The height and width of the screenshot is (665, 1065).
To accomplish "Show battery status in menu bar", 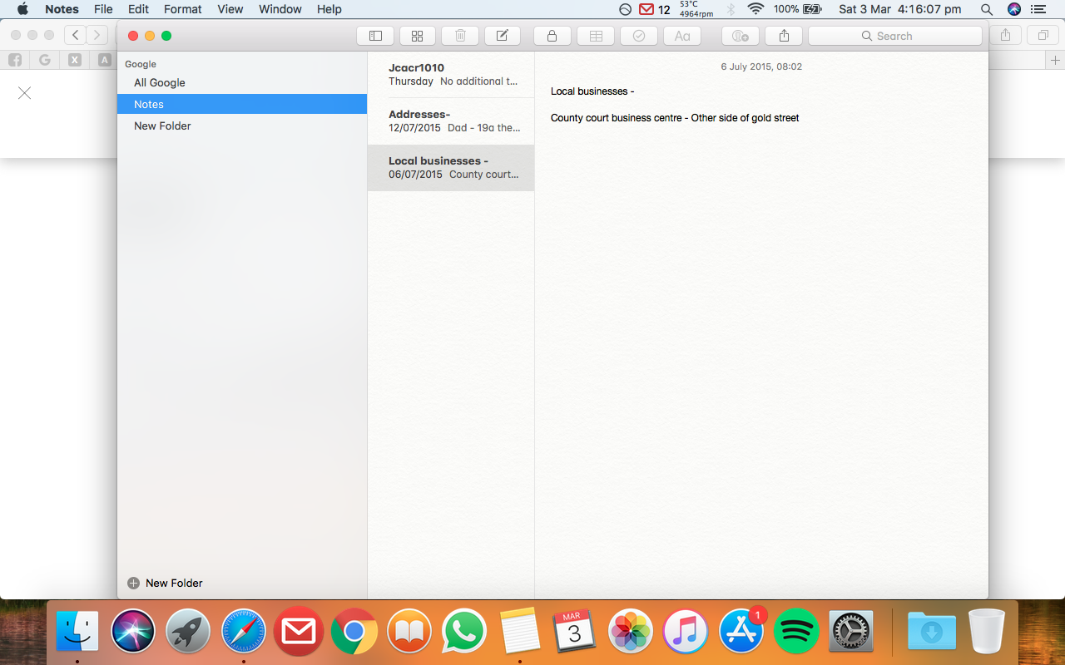I will (x=798, y=9).
